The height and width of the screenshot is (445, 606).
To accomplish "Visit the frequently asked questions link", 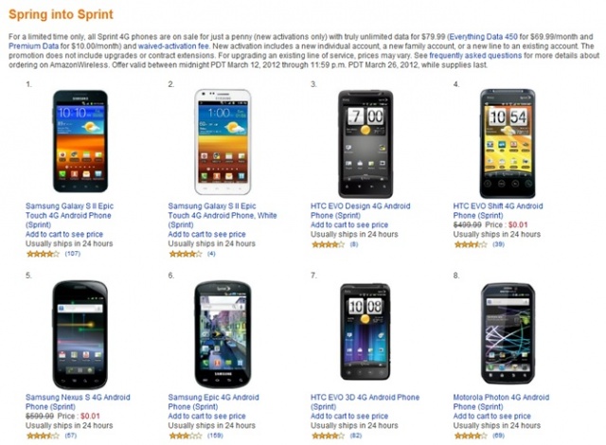I will click(475, 55).
